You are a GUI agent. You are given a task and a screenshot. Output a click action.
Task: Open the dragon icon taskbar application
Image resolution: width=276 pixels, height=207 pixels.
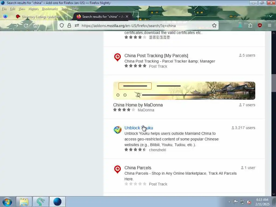[x=41, y=202]
